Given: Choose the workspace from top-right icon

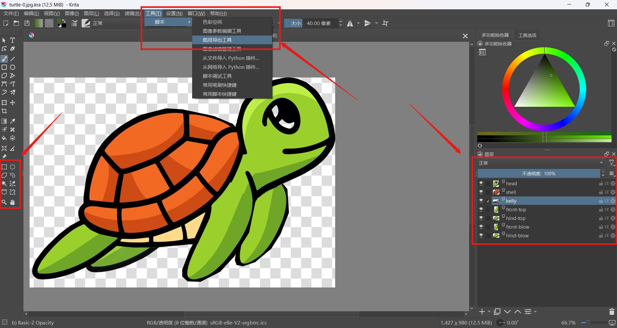Looking at the screenshot, I should 611,23.
